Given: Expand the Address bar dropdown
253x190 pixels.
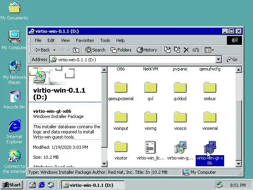Looking at the screenshot, I should (218, 59).
